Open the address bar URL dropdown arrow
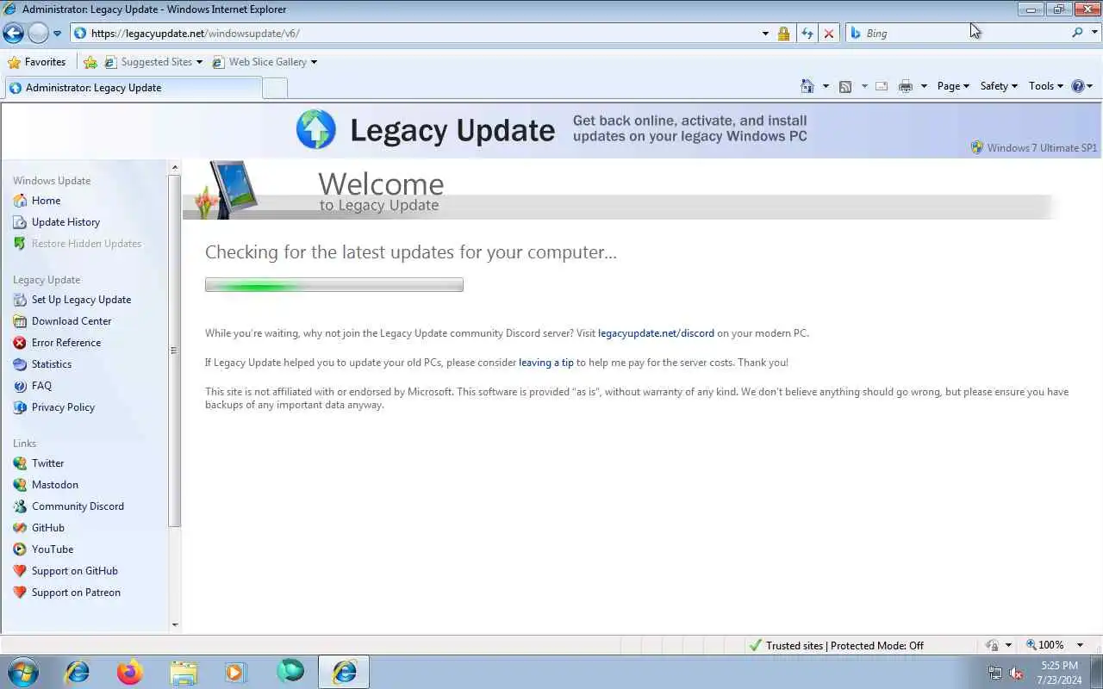The width and height of the screenshot is (1103, 689). [x=765, y=34]
